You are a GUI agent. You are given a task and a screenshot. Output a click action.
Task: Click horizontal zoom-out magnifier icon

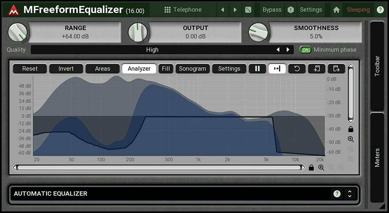click(x=331, y=167)
